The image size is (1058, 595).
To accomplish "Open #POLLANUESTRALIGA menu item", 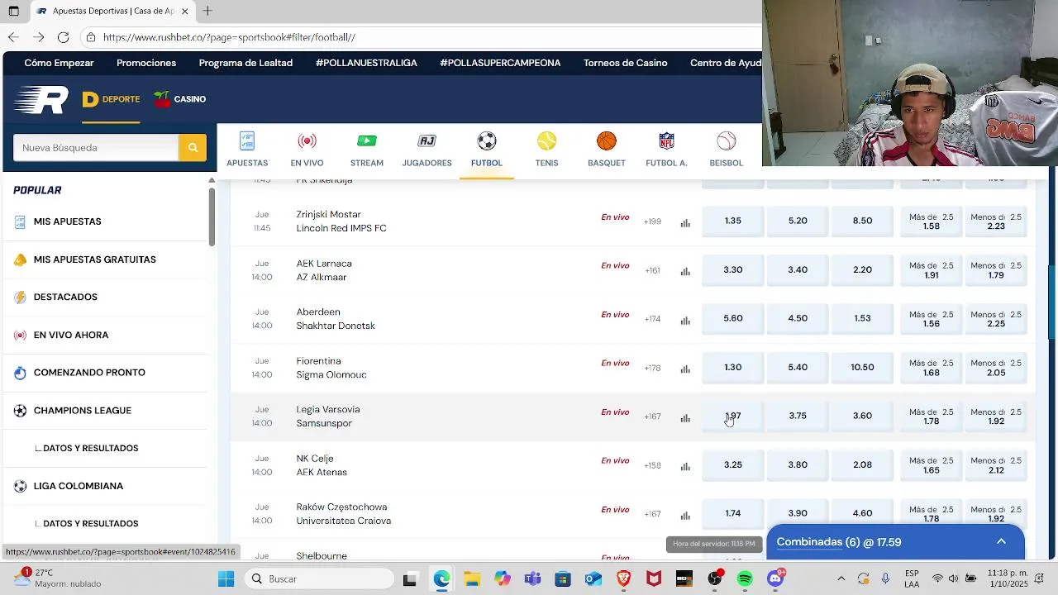I will (x=366, y=63).
